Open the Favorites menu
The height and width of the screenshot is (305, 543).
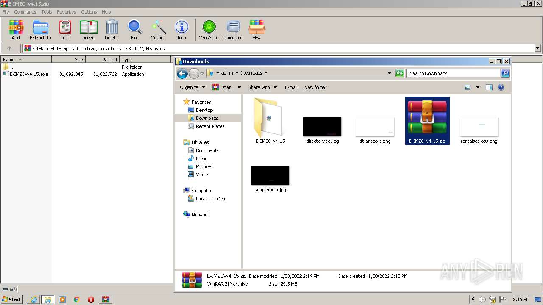click(67, 12)
